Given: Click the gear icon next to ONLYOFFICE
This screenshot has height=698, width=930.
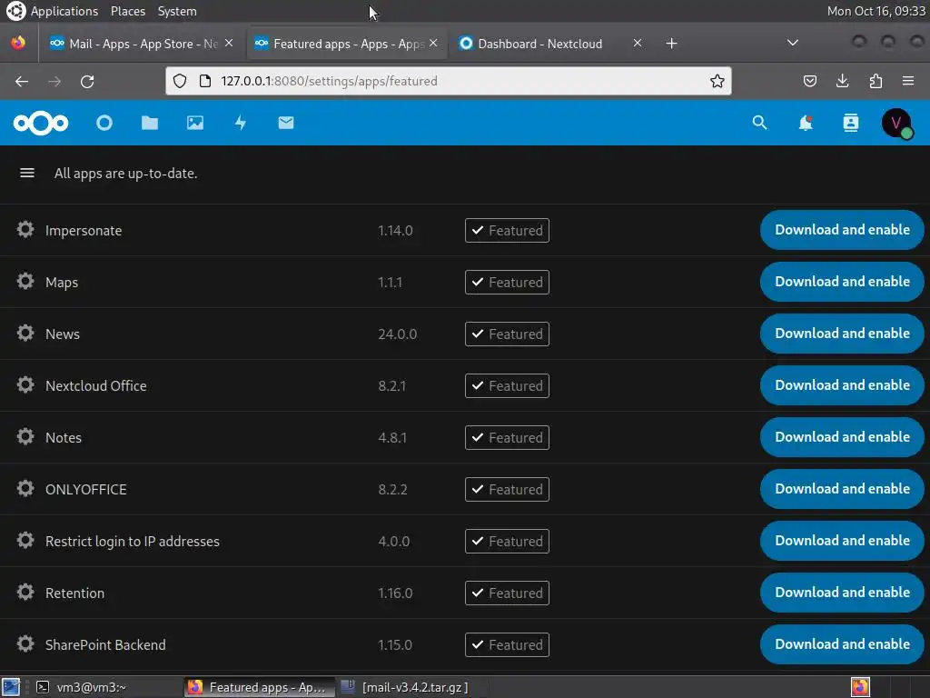Looking at the screenshot, I should tap(25, 488).
